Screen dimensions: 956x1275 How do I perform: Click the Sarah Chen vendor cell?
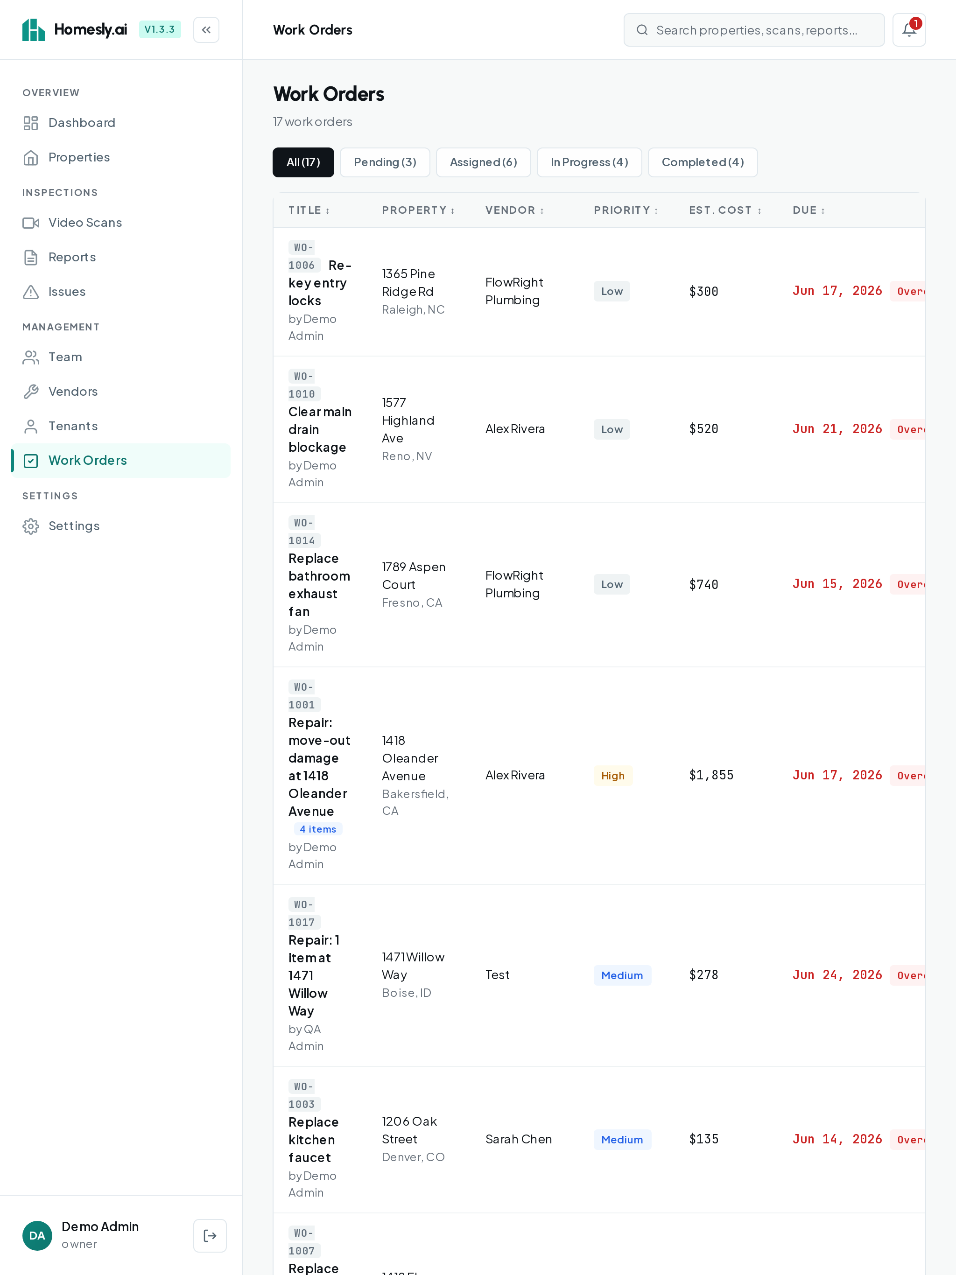[x=518, y=1139]
